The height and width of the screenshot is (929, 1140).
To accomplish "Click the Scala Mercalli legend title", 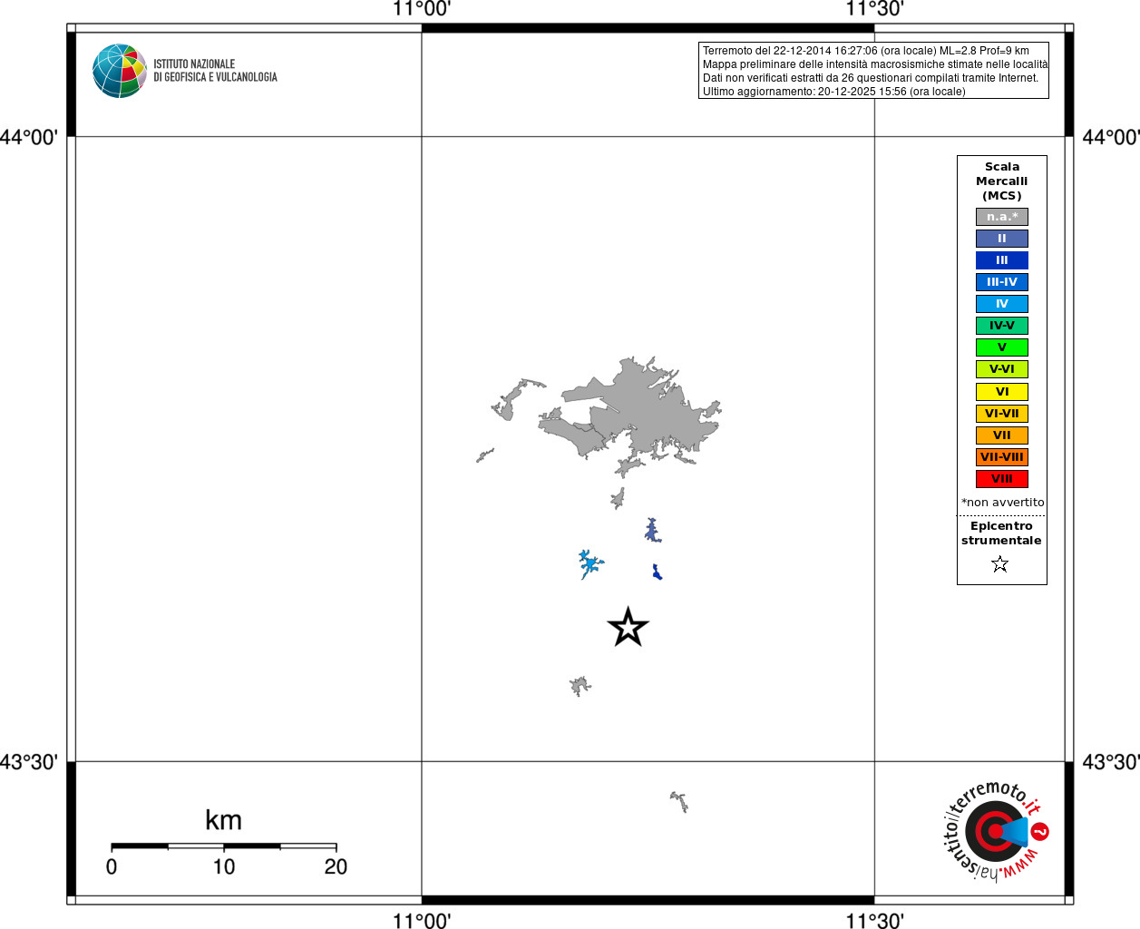I will coord(1002,181).
